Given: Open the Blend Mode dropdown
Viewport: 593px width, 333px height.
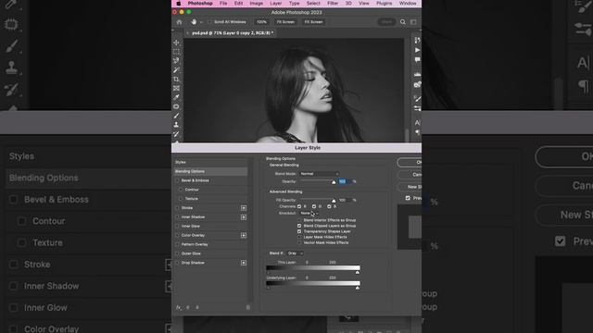Looking at the screenshot, I should coord(319,174).
